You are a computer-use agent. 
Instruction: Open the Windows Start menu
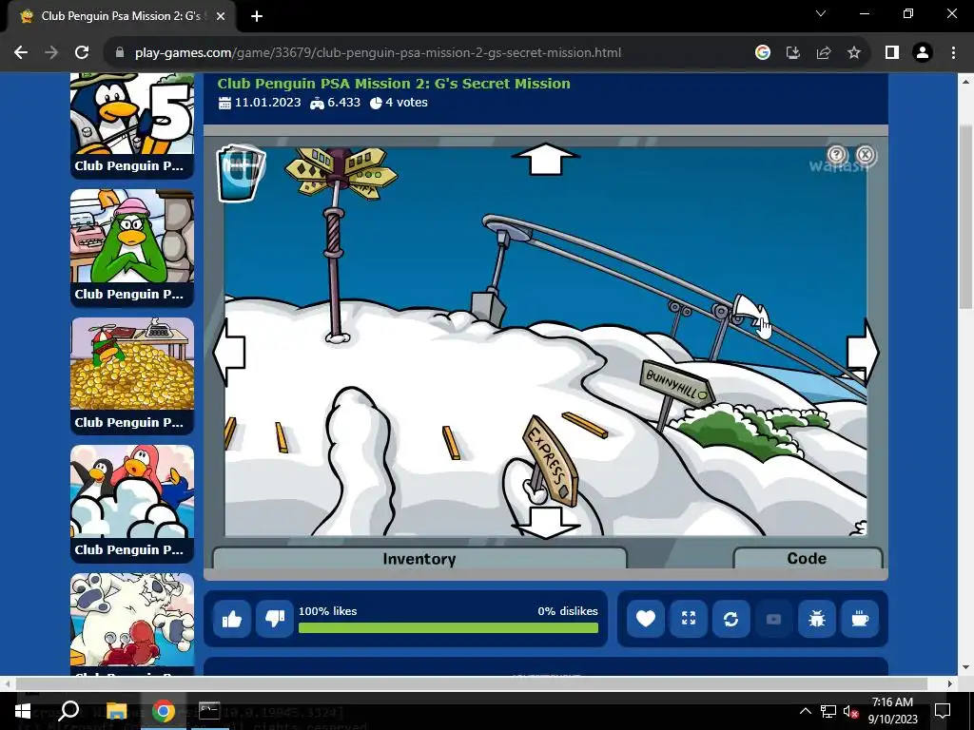pos(23,711)
